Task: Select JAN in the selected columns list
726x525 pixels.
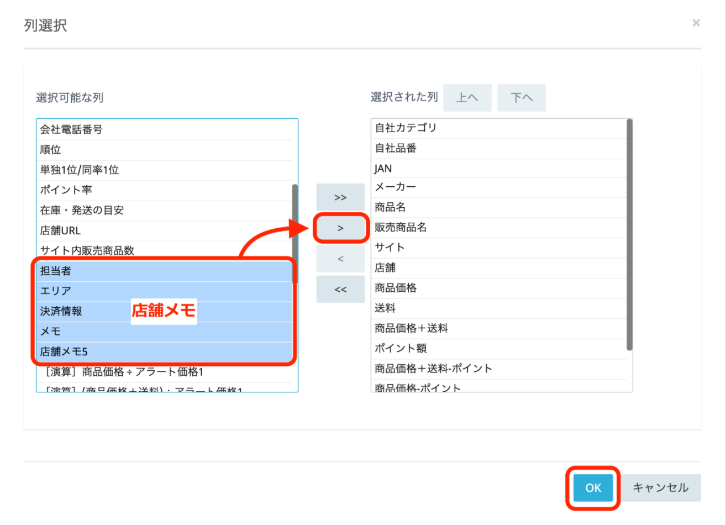Action: [x=383, y=169]
